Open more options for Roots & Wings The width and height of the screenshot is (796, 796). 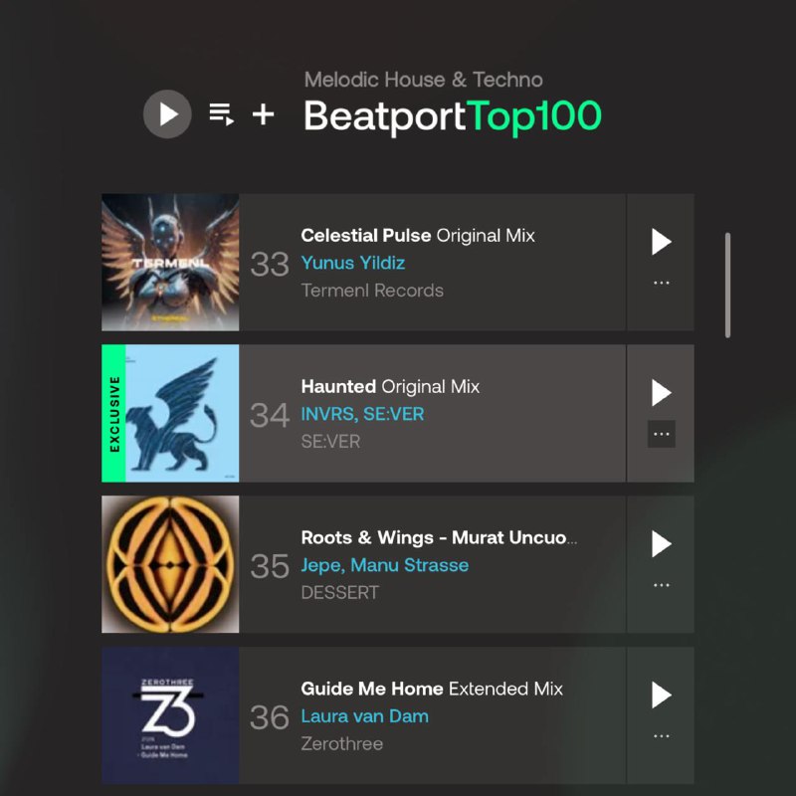(x=661, y=585)
